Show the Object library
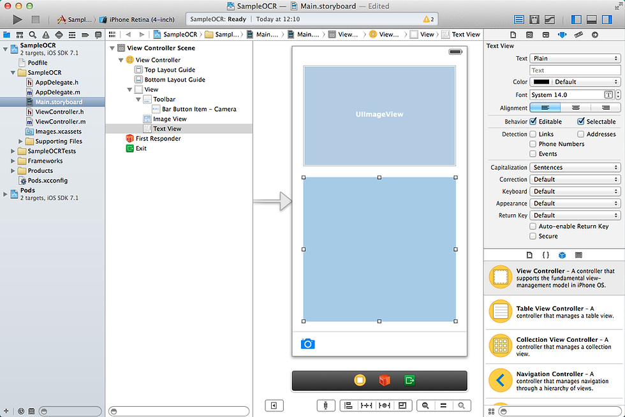 [562, 255]
